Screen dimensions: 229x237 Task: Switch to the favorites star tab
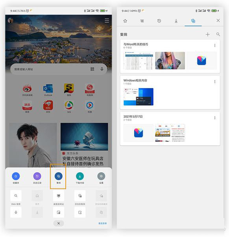(125, 21)
